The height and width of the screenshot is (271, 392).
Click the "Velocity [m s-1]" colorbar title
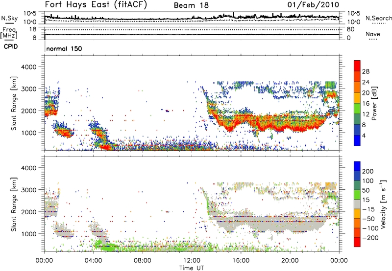pos(383,204)
